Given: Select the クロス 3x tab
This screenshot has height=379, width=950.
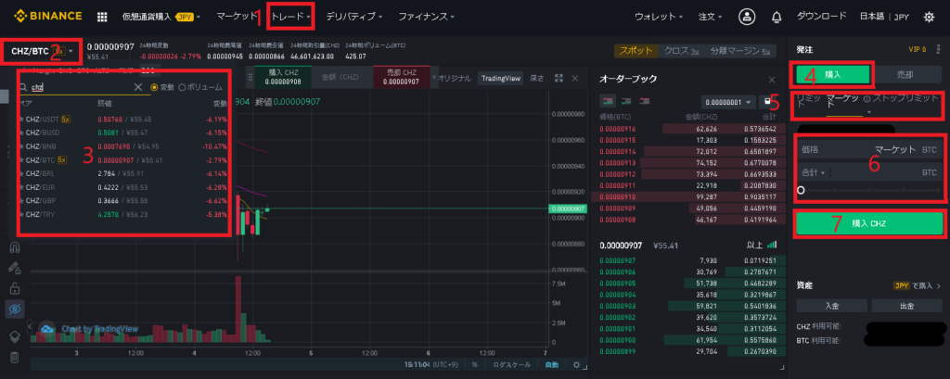Looking at the screenshot, I should (x=682, y=51).
